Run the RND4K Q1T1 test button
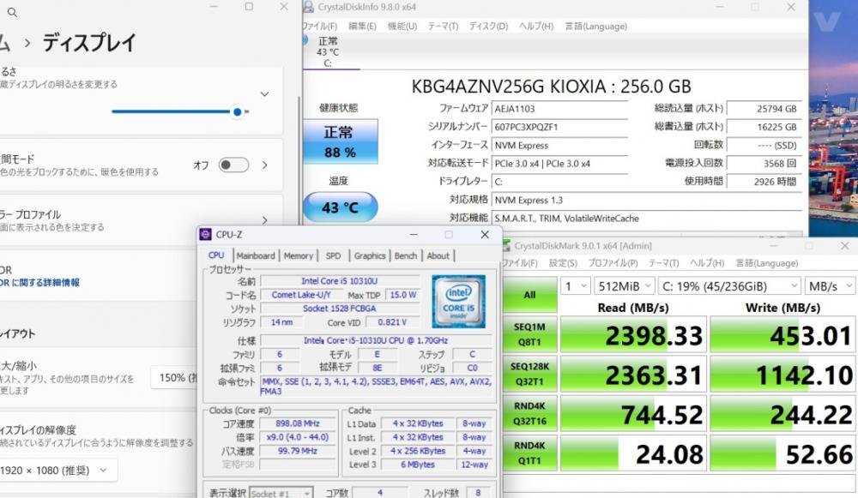 click(529, 453)
